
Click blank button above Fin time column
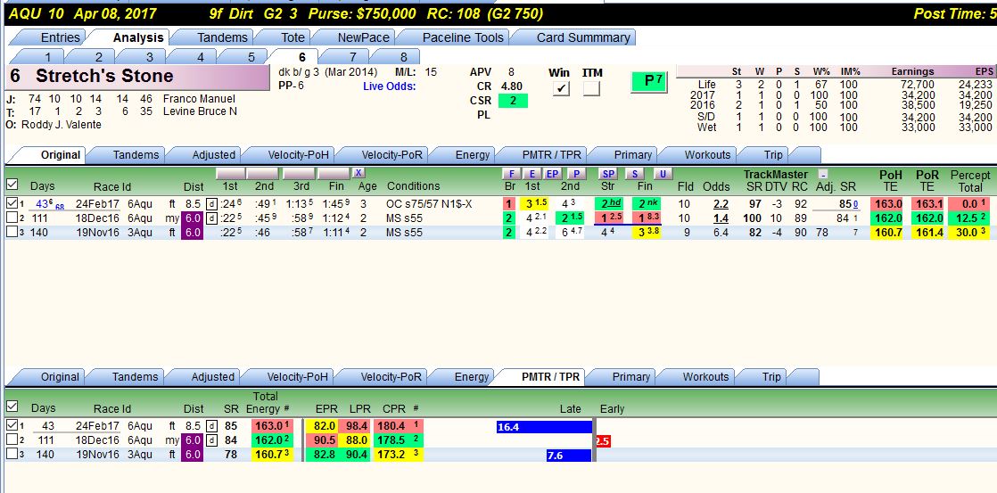[x=334, y=174]
